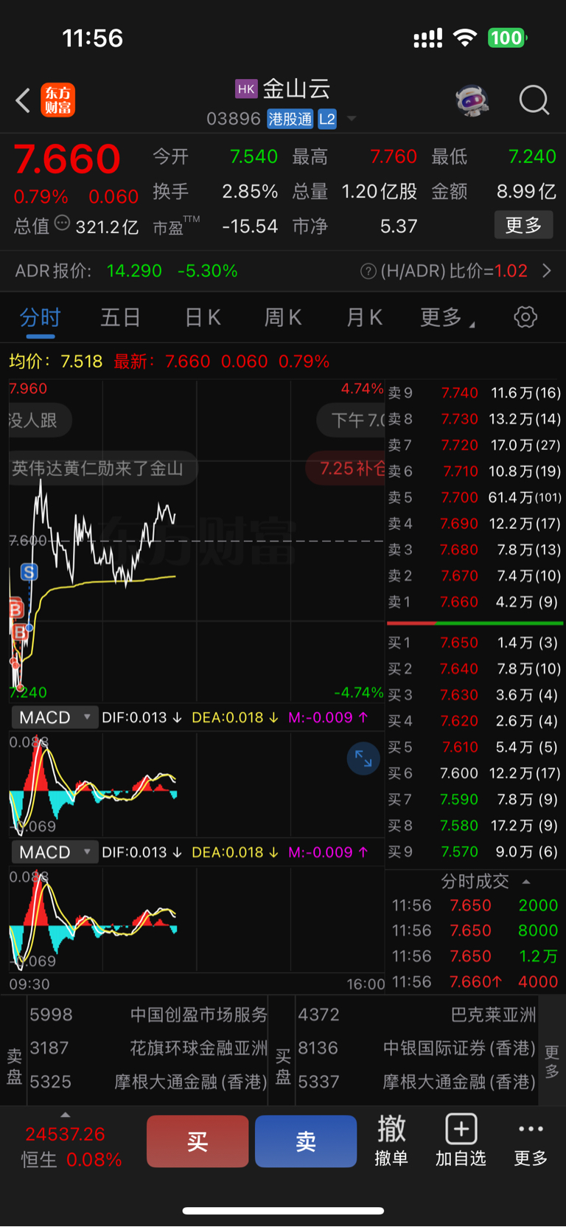Screen dimensions: 566x1227
Task: Open the 更多 chart period dropdown tab
Action: point(447,318)
